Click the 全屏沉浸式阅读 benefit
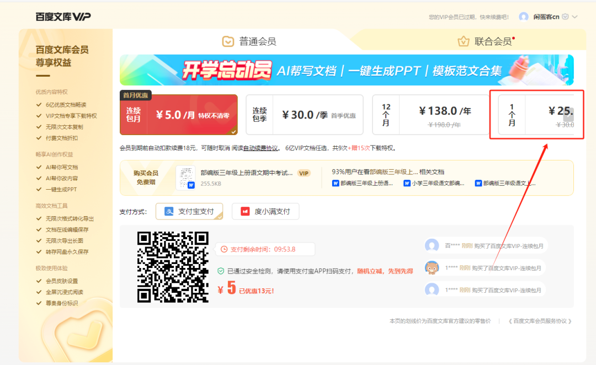Image resolution: width=596 pixels, height=365 pixels. pyautogui.click(x=64, y=292)
